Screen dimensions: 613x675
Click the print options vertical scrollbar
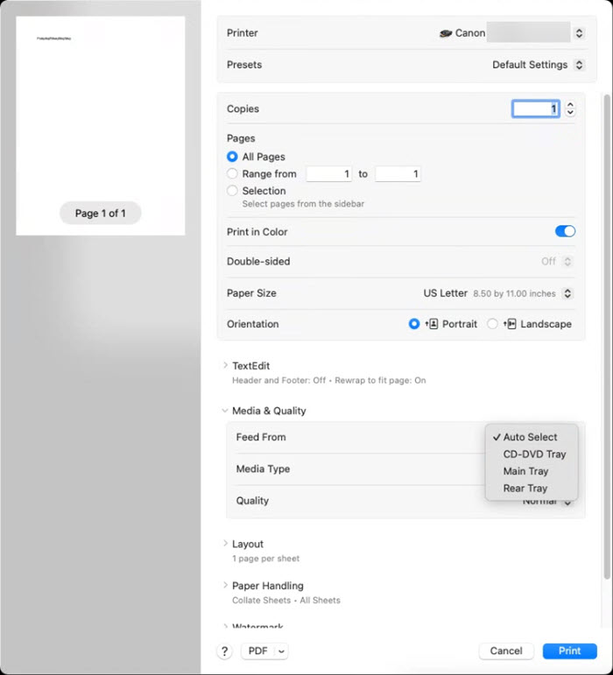607,336
